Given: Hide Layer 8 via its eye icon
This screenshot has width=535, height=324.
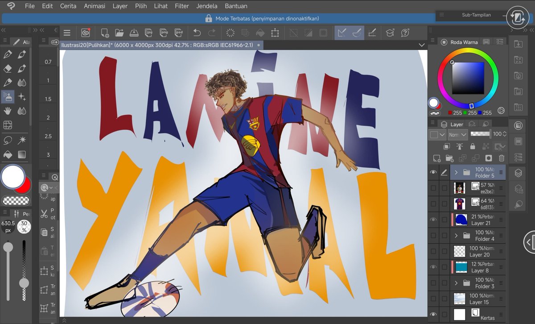Looking at the screenshot, I should pos(433,267).
